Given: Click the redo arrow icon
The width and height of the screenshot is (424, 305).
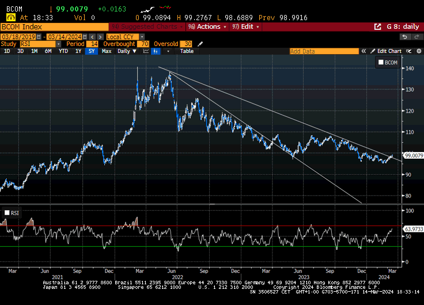Looking at the screenshot, I should (x=417, y=37).
